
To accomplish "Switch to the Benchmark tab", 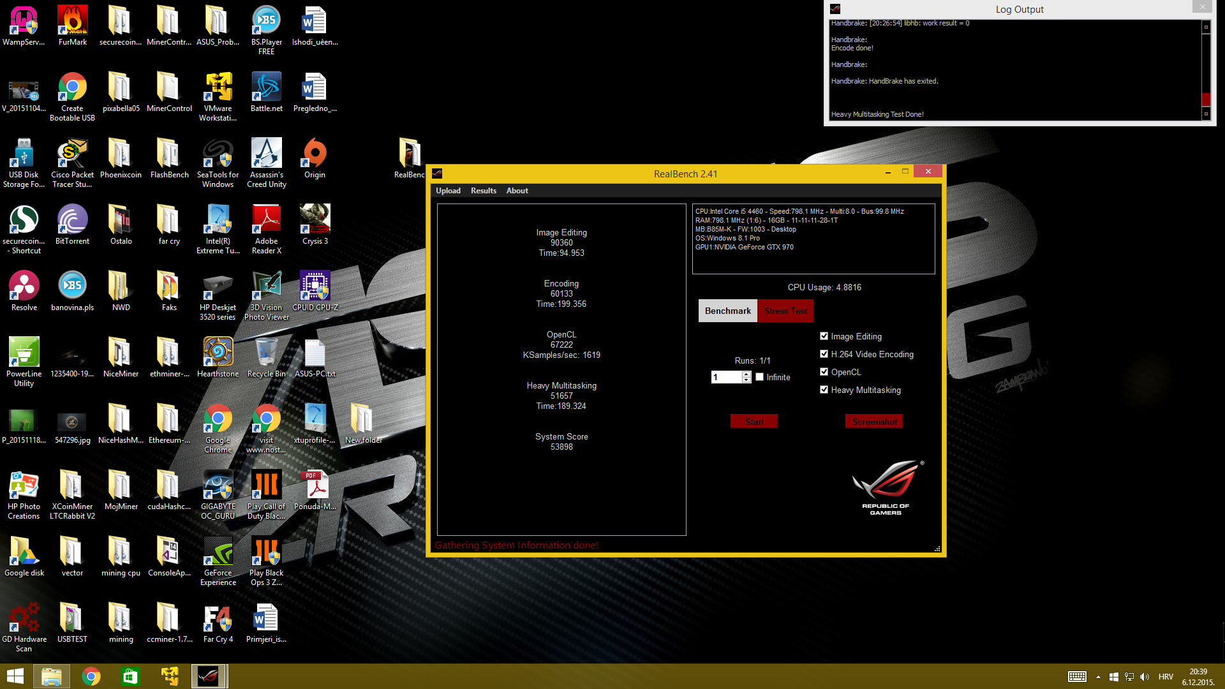I will click(727, 311).
